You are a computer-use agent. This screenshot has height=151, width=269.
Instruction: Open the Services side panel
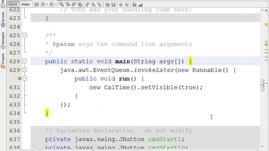click(3, 19)
